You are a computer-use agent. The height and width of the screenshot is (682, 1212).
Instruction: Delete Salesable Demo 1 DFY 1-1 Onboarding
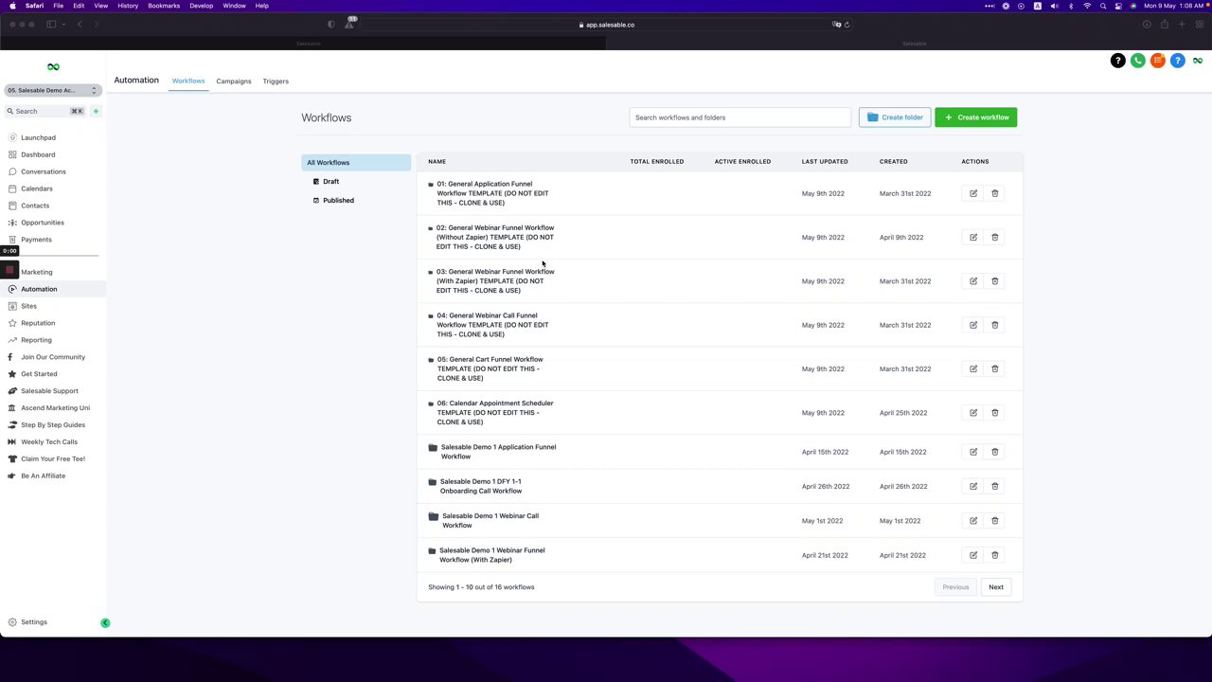(x=994, y=486)
